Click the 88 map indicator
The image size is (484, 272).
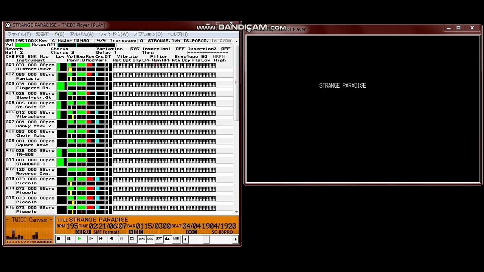pos(79,232)
